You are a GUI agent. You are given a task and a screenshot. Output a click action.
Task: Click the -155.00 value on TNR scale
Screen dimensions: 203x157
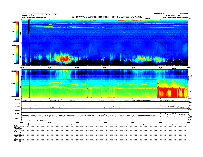(x=13, y=96)
